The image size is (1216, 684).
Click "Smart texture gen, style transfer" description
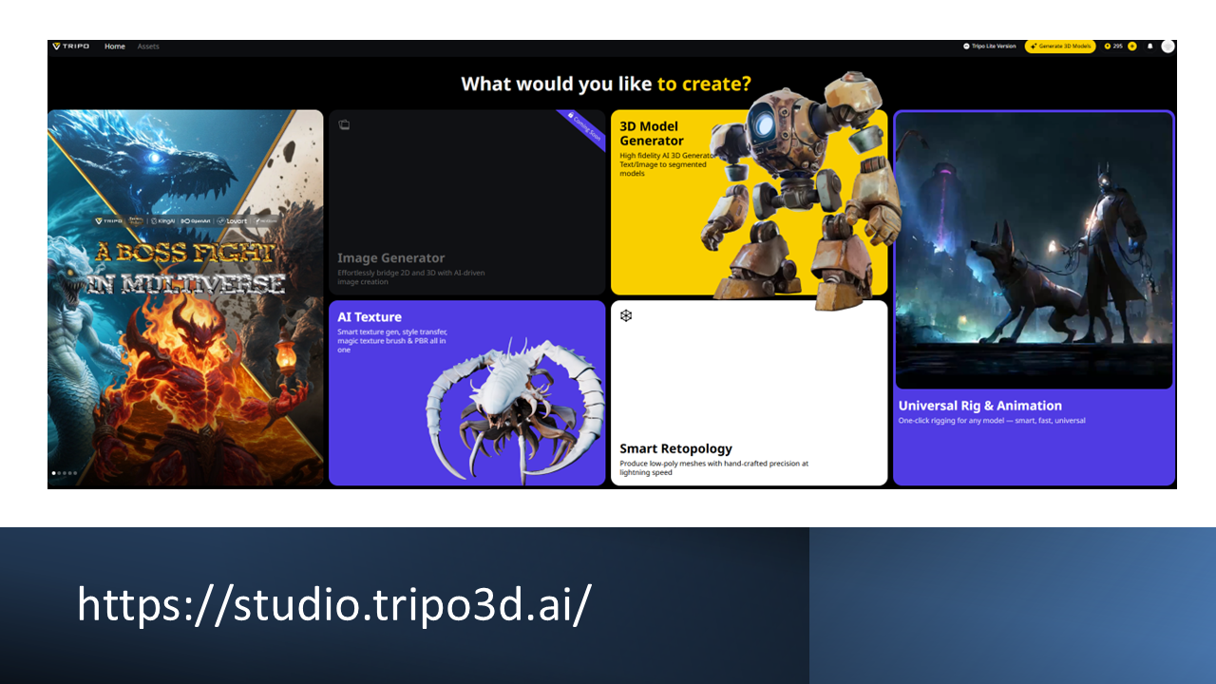392,341
